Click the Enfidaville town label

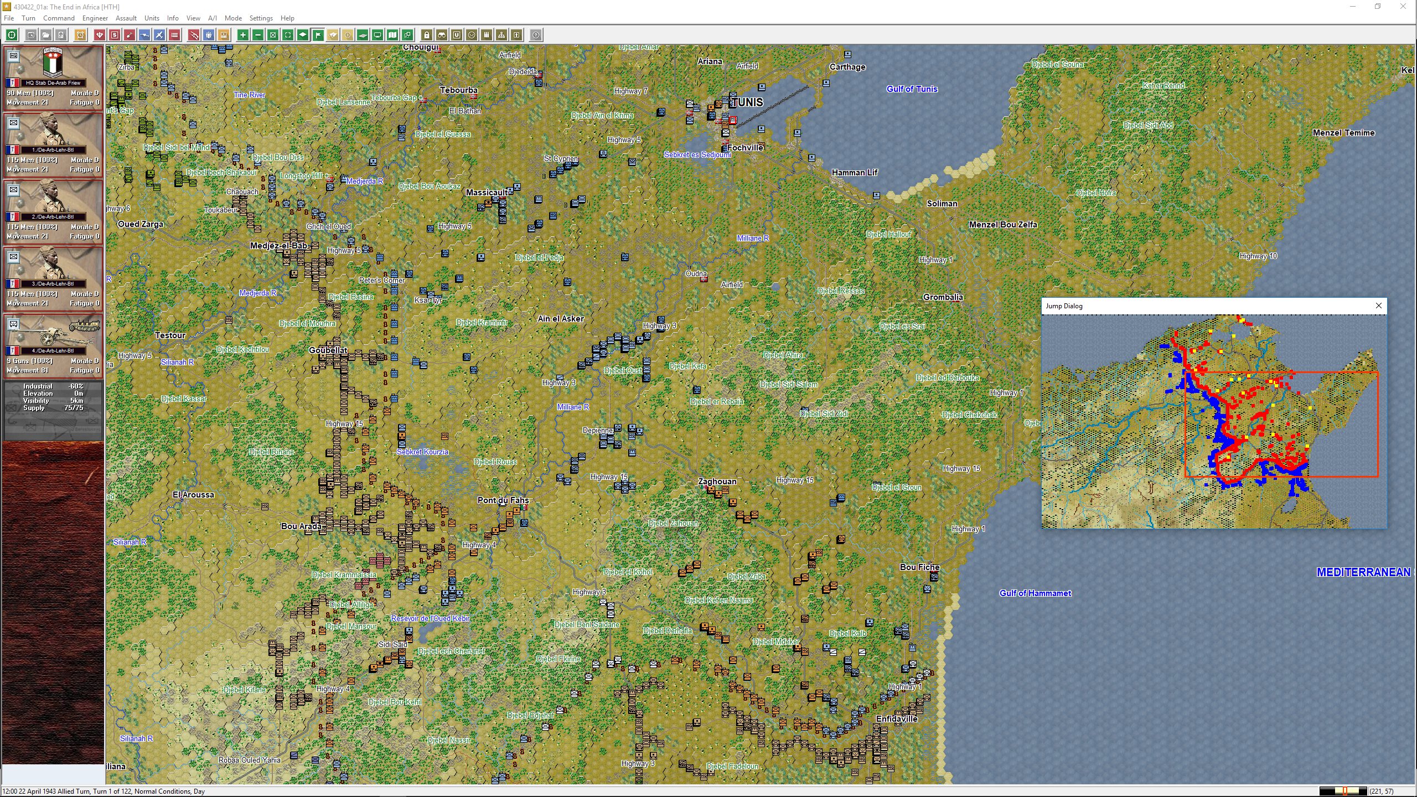coord(897,719)
